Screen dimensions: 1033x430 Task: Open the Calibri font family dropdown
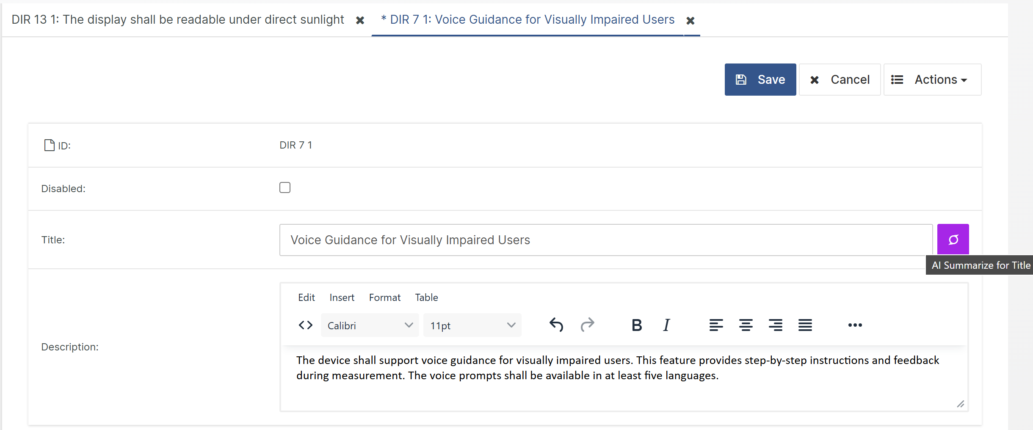point(370,325)
